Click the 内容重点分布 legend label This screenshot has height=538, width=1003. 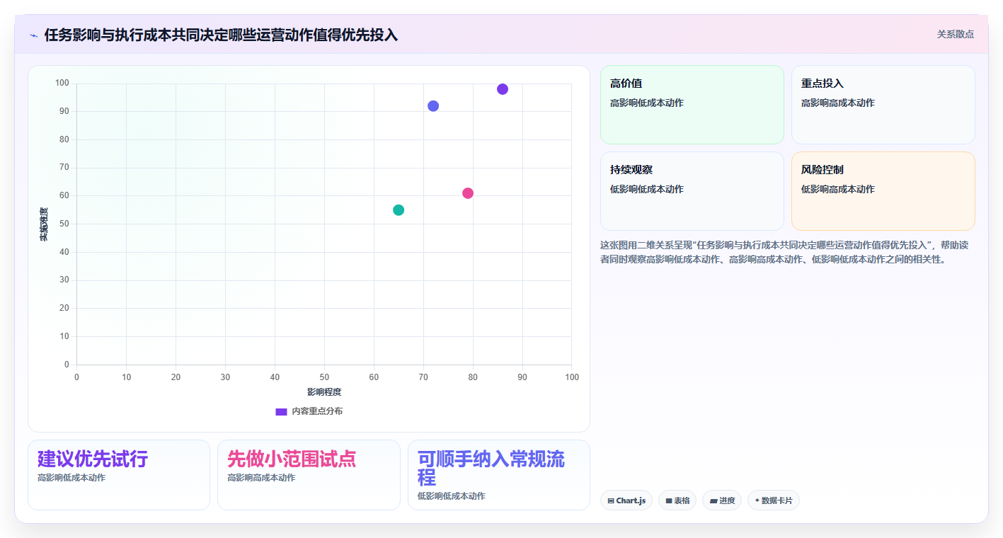point(317,411)
